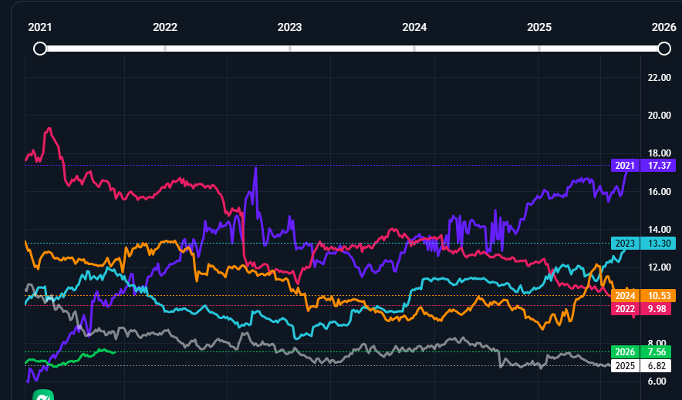Click the right range slider handle
Screen dimensions: 682x400
tap(663, 49)
